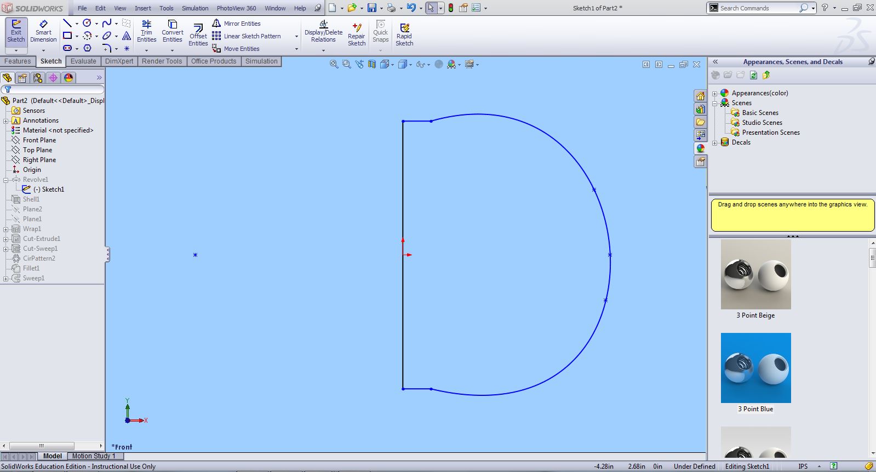Switch to the Evaluate tab
The image size is (876, 472).
[83, 61]
